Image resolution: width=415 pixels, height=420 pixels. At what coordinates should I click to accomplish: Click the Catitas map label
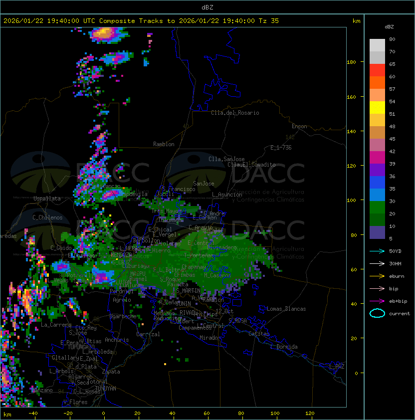(259, 334)
